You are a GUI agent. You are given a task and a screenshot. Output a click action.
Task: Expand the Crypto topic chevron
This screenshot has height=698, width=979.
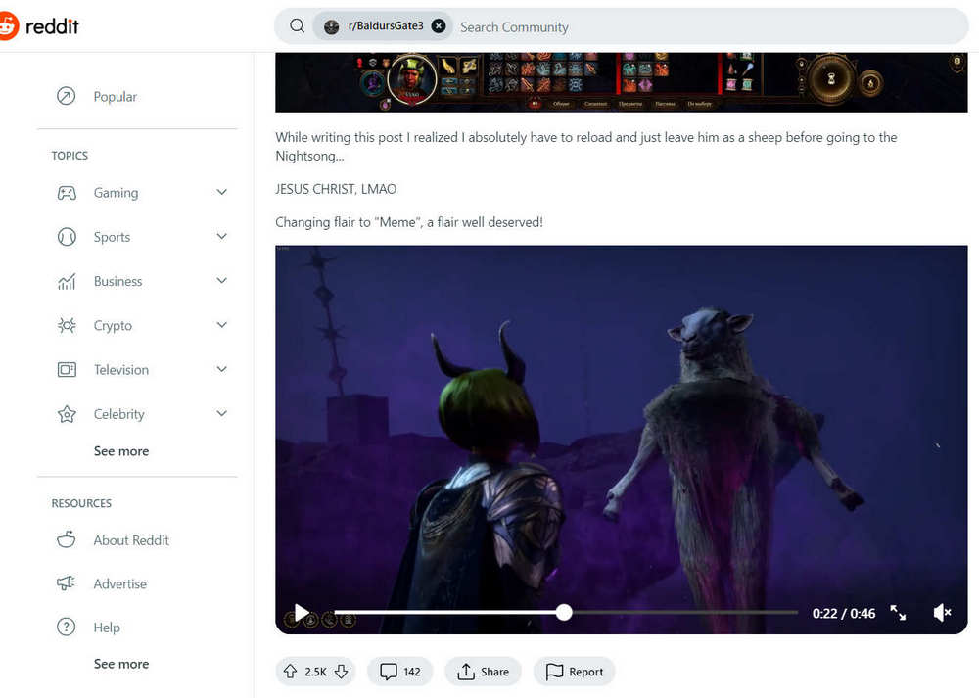tap(221, 325)
